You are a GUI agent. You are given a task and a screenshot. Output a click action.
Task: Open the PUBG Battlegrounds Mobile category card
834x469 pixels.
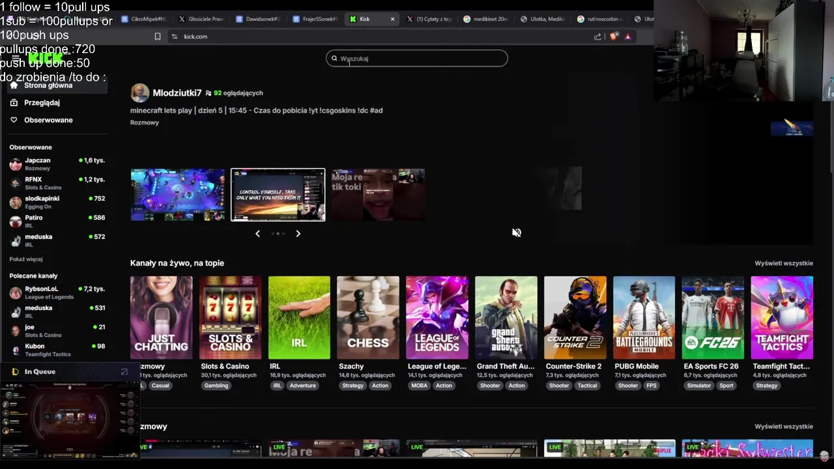pos(644,318)
